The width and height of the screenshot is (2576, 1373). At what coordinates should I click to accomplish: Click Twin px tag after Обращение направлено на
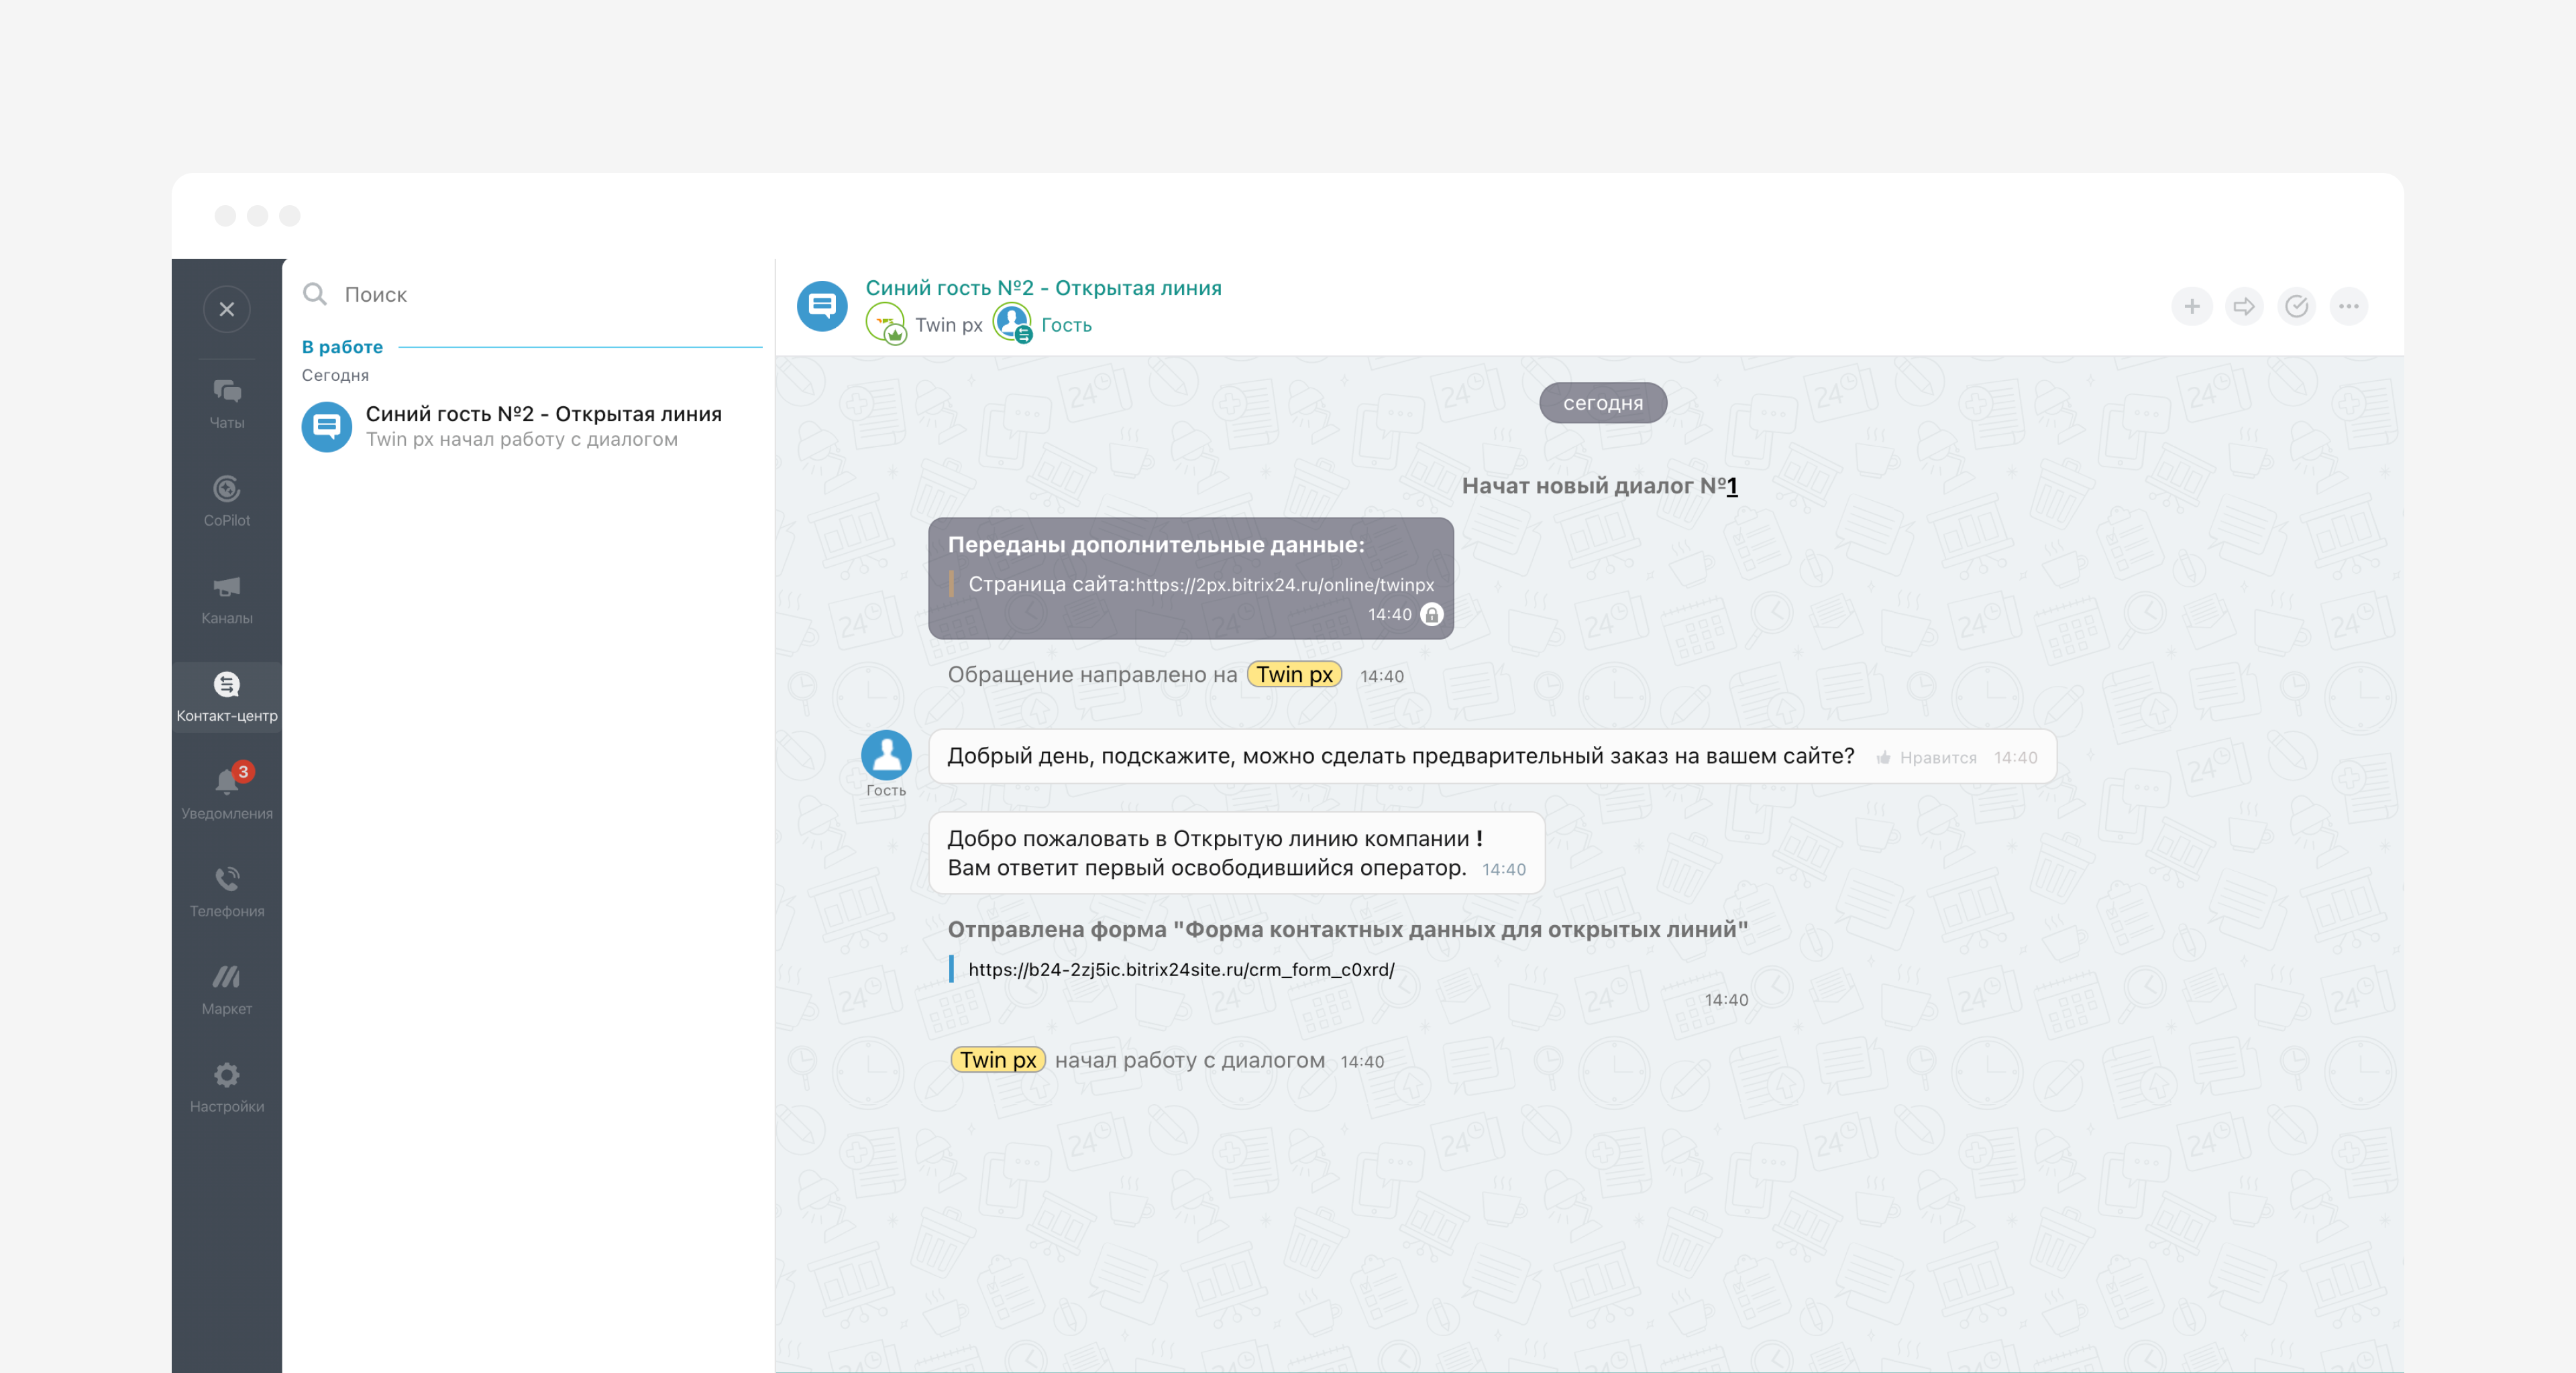tap(1294, 674)
